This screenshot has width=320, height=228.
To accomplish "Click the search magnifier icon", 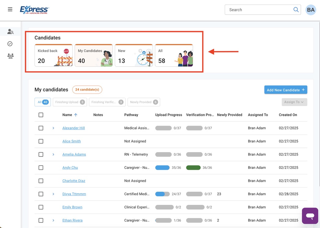I will [x=296, y=10].
